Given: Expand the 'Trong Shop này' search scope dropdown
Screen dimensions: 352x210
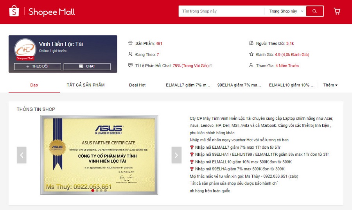Looking at the screenshot, I should (286, 11).
